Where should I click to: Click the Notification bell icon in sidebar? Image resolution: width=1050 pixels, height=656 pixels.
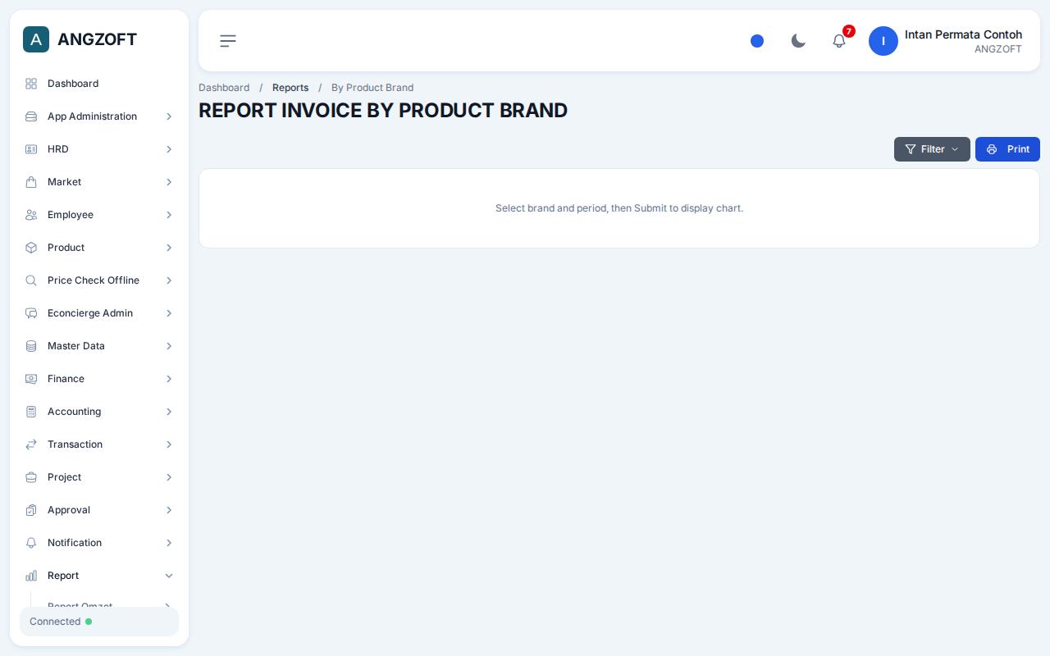point(31,543)
